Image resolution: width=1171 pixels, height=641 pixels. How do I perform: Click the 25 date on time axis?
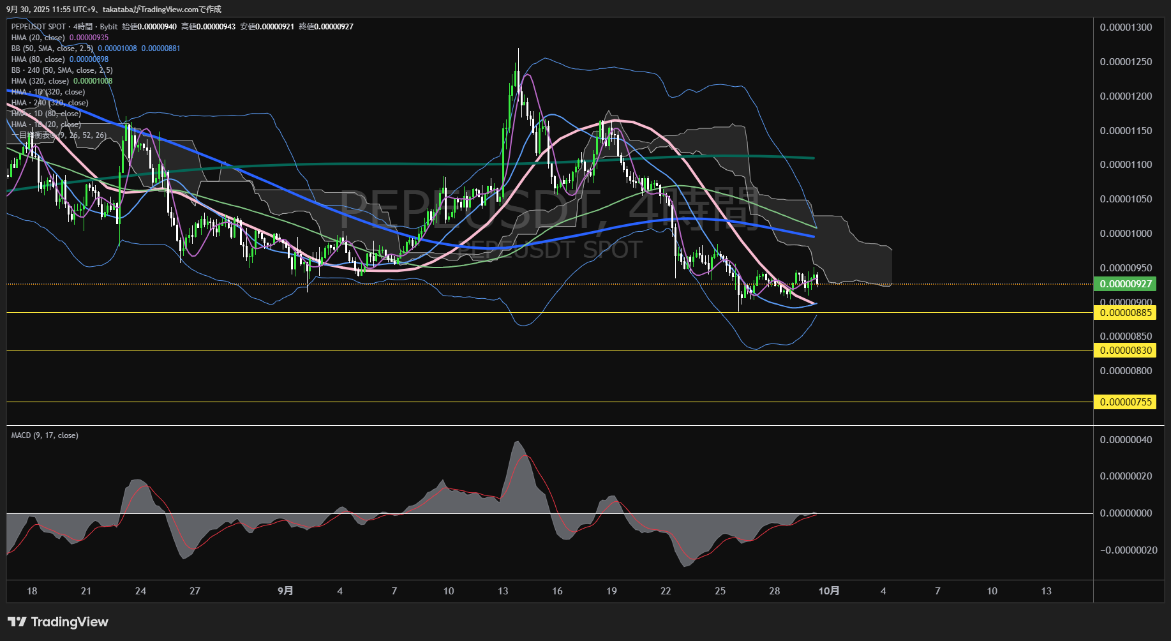click(x=720, y=591)
